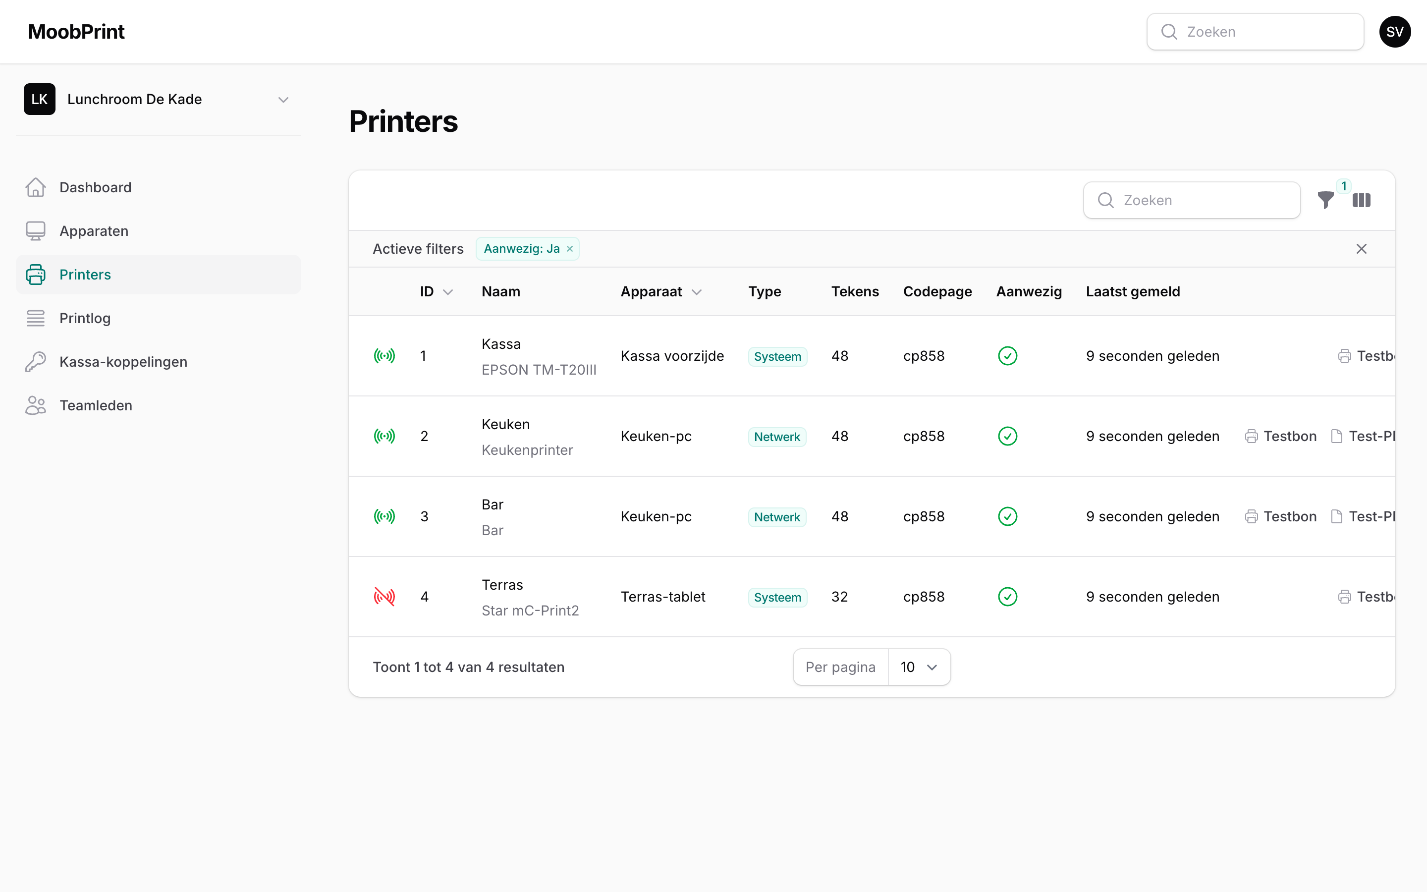Open Kassa-koppelingen in the sidebar
The width and height of the screenshot is (1427, 892).
158,362
